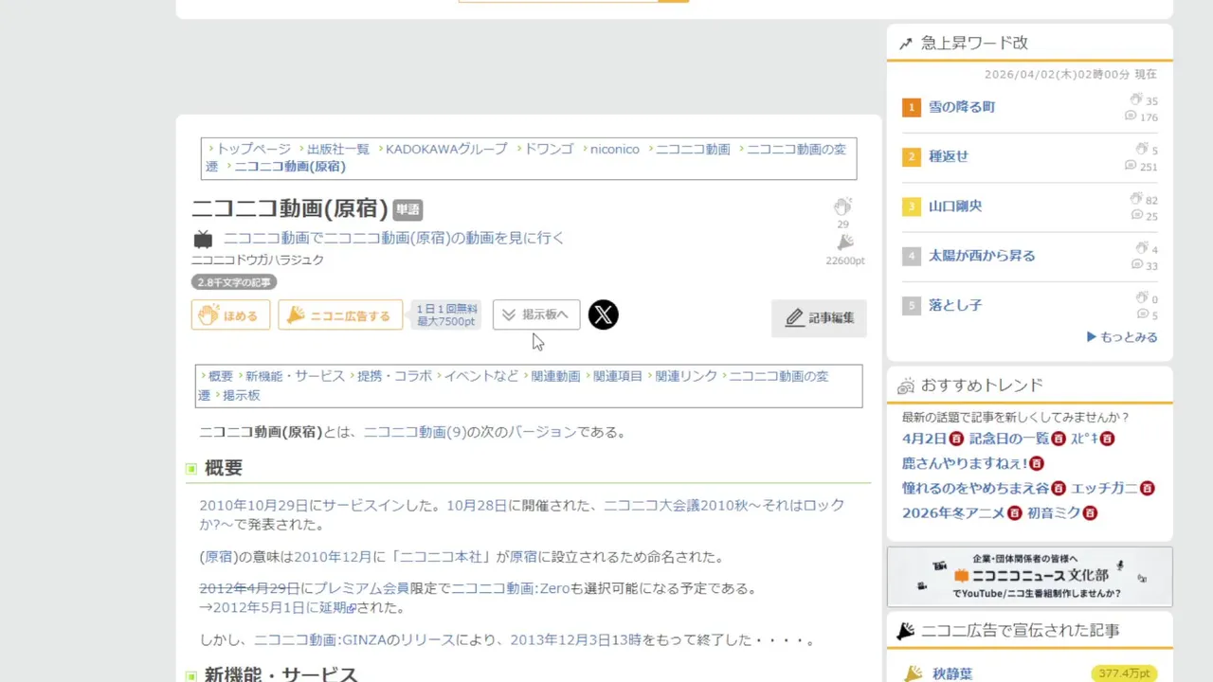Image resolution: width=1213 pixels, height=682 pixels.
Task: Jump to 関連リンク in contents
Action: (x=686, y=376)
